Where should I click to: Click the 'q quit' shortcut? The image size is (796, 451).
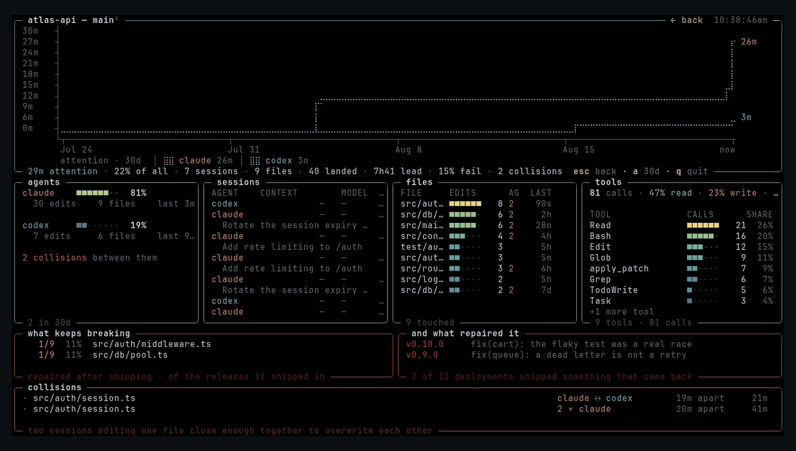[692, 171]
